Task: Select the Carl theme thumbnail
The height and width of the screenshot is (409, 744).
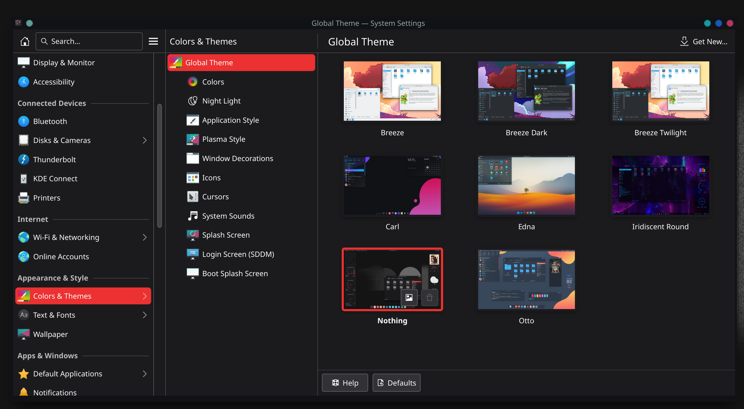Action: [x=392, y=185]
